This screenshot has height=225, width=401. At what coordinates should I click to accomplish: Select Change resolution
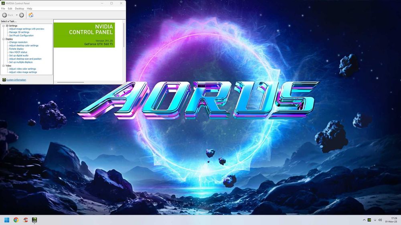pos(18,42)
